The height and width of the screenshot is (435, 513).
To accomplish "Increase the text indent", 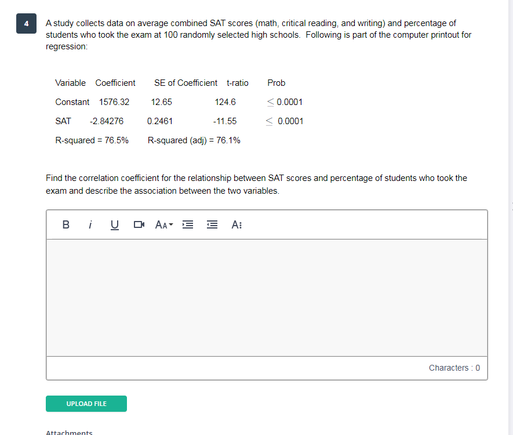I will (x=188, y=224).
